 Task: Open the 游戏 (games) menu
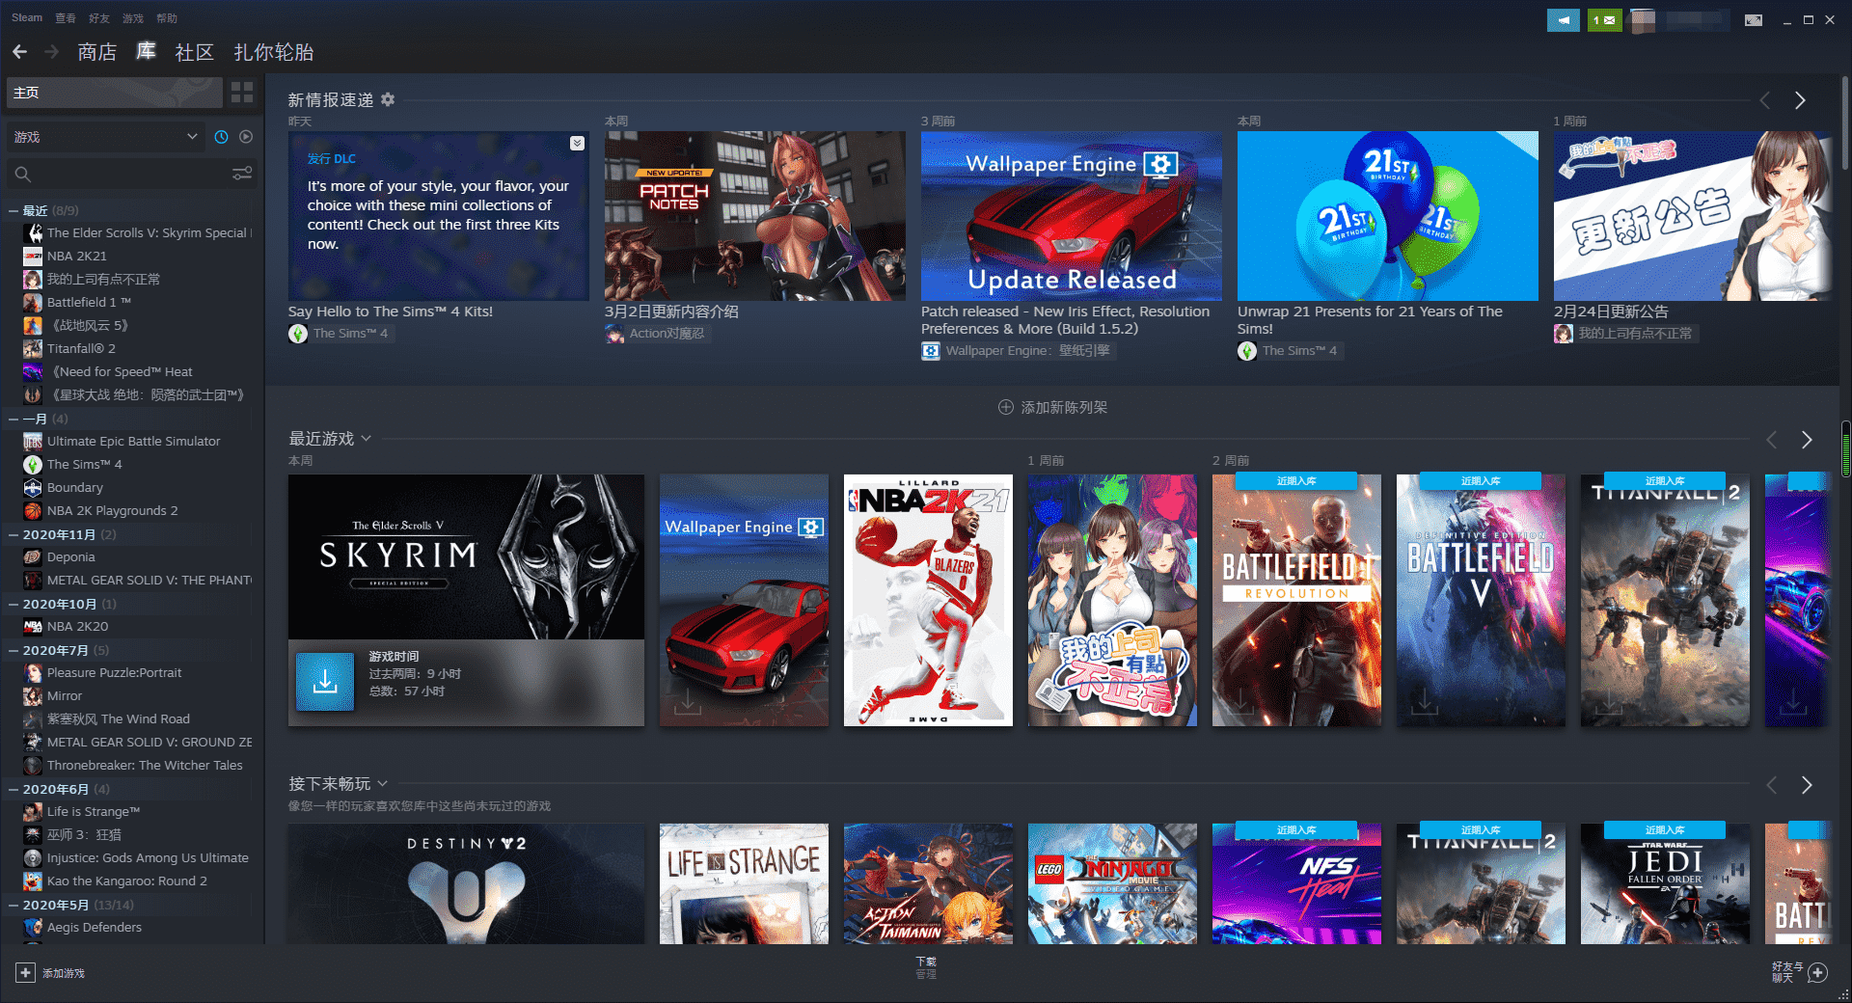[133, 18]
